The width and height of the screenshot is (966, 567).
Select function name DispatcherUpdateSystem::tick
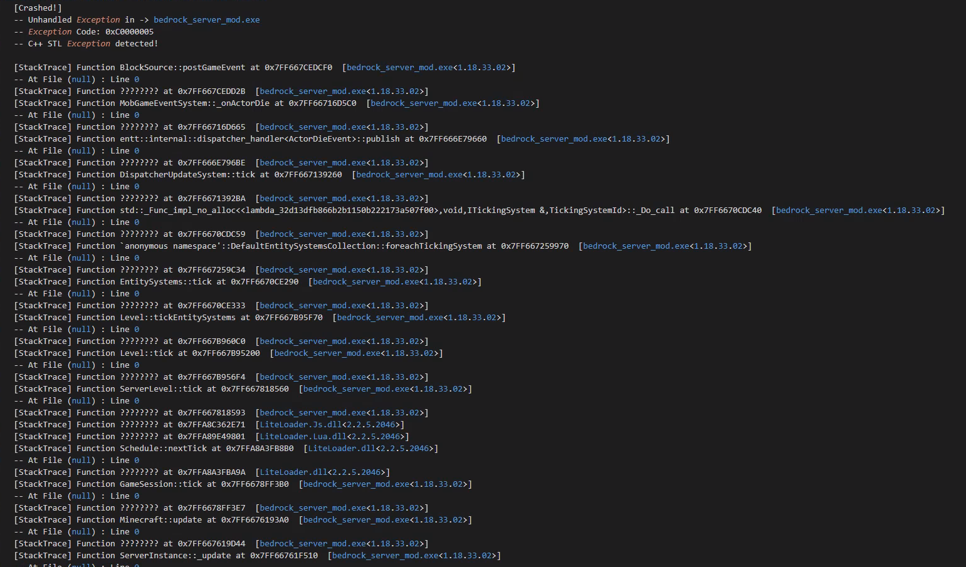[187, 175]
